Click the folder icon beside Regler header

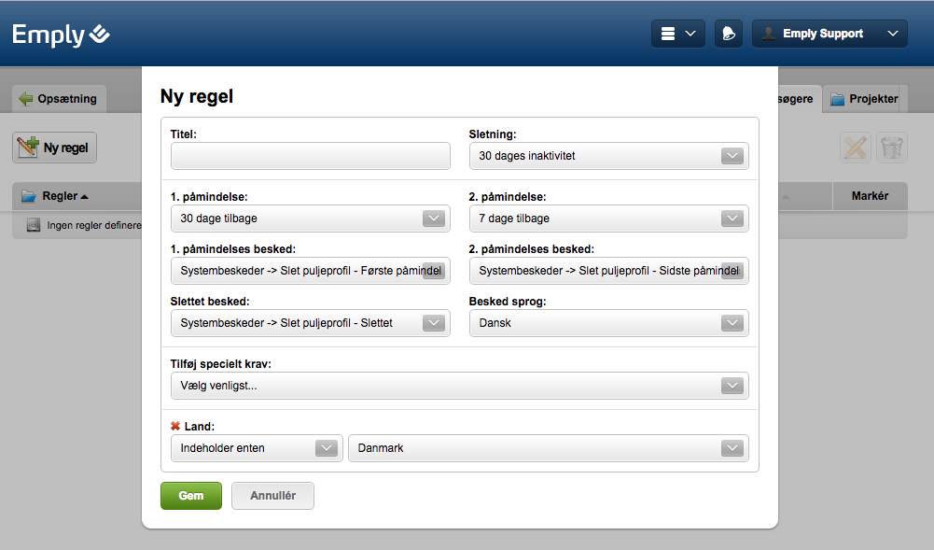(30, 196)
